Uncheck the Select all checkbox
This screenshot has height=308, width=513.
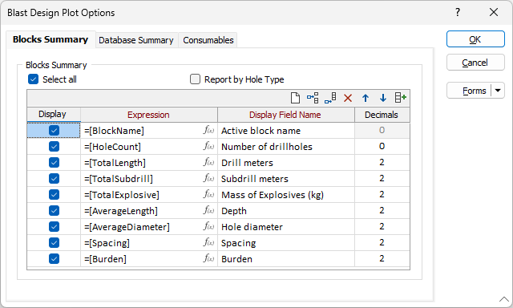point(34,79)
